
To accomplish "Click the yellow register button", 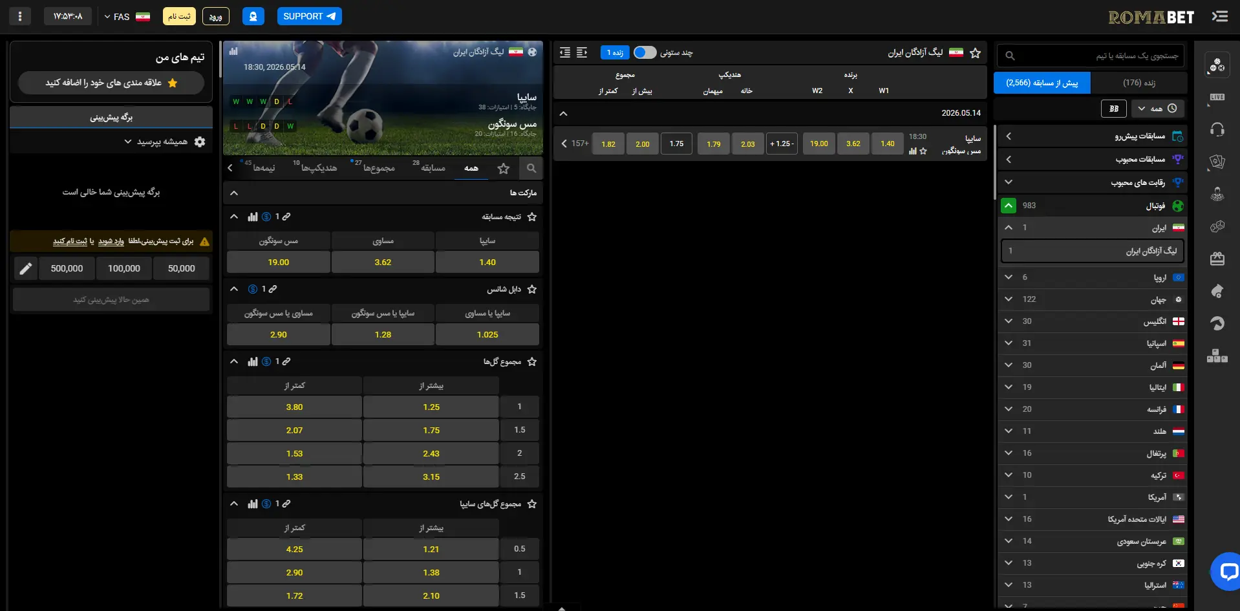I will pos(179,16).
